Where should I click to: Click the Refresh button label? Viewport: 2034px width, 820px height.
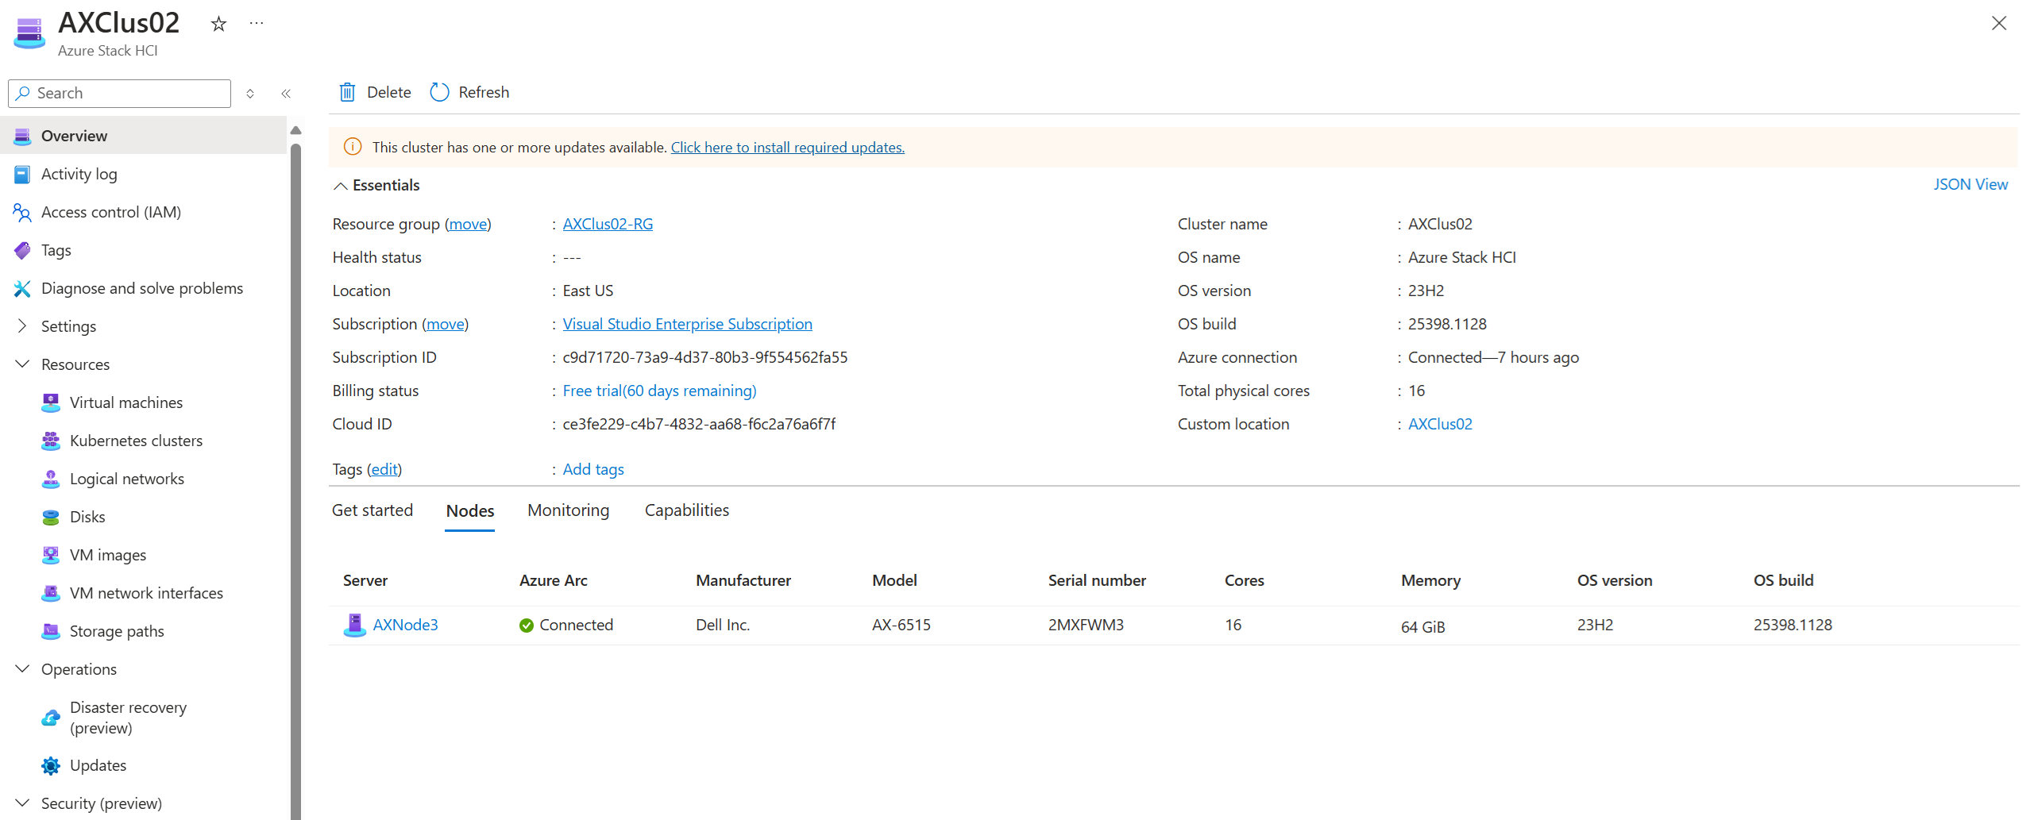coord(484,92)
